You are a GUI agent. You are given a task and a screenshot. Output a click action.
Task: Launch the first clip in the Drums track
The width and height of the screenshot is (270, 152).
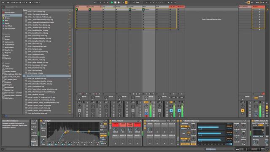[x=90, y=9]
